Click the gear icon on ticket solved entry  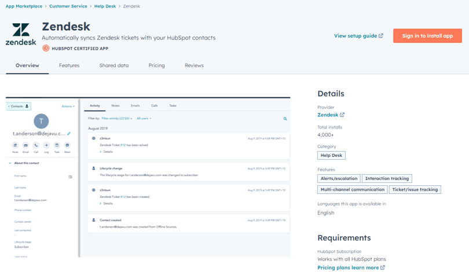[94, 138]
